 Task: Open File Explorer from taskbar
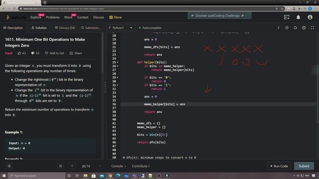coord(85,176)
